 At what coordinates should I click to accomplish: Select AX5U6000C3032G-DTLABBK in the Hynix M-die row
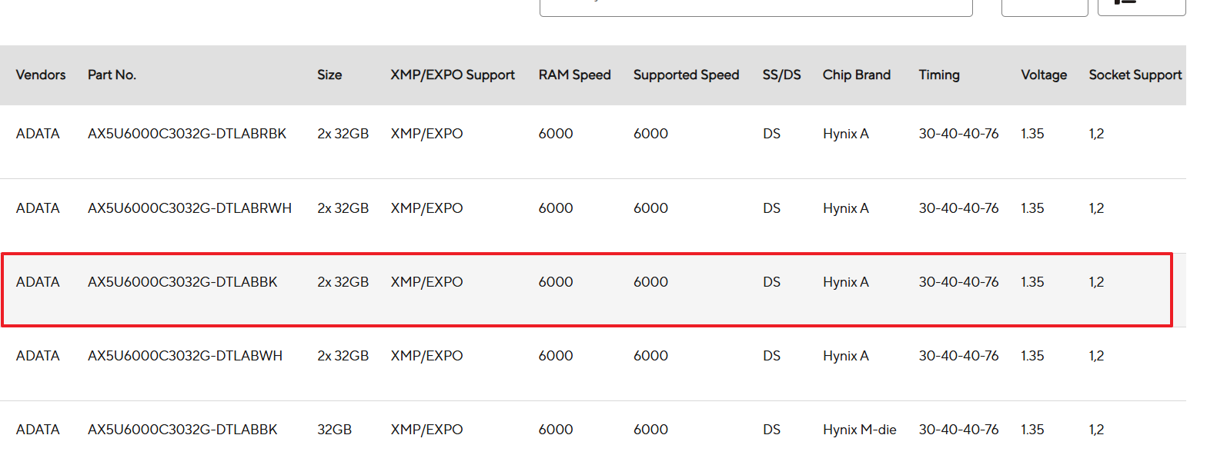click(182, 430)
